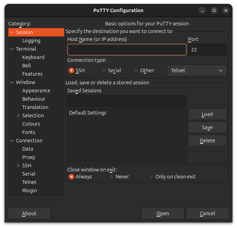237x228 pixels.
Task: Choose Always for close window on exit
Action: (x=71, y=177)
